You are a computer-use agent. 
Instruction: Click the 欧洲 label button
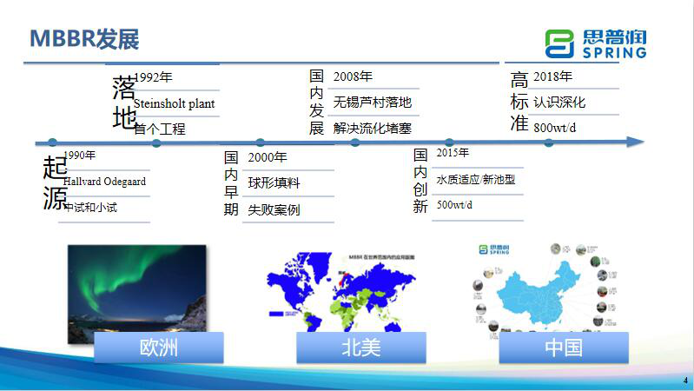pyautogui.click(x=158, y=348)
